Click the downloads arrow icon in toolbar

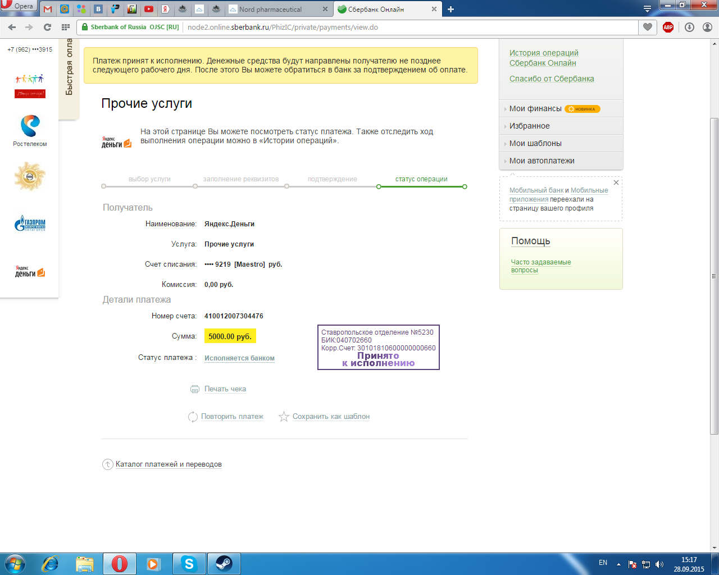click(x=689, y=27)
